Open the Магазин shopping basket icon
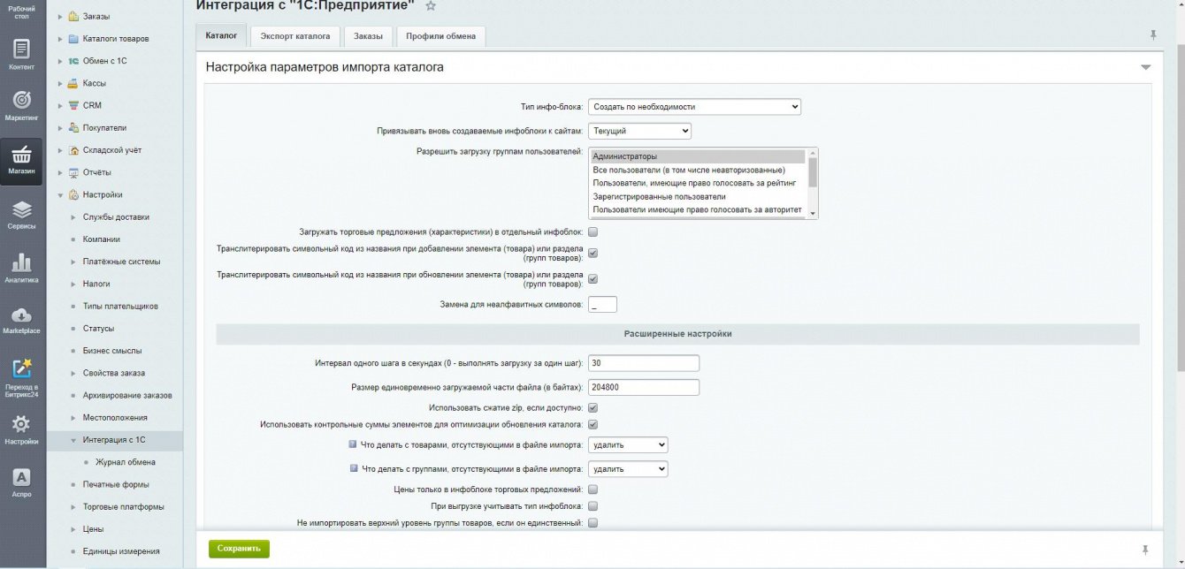Screen dimensions: 1185x569 22,155
